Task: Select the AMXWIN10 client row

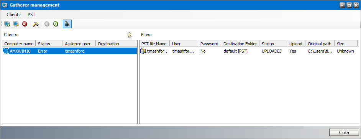Action: coord(70,51)
